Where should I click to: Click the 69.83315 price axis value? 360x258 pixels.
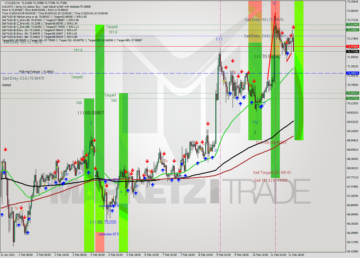pyautogui.click(x=352, y=113)
